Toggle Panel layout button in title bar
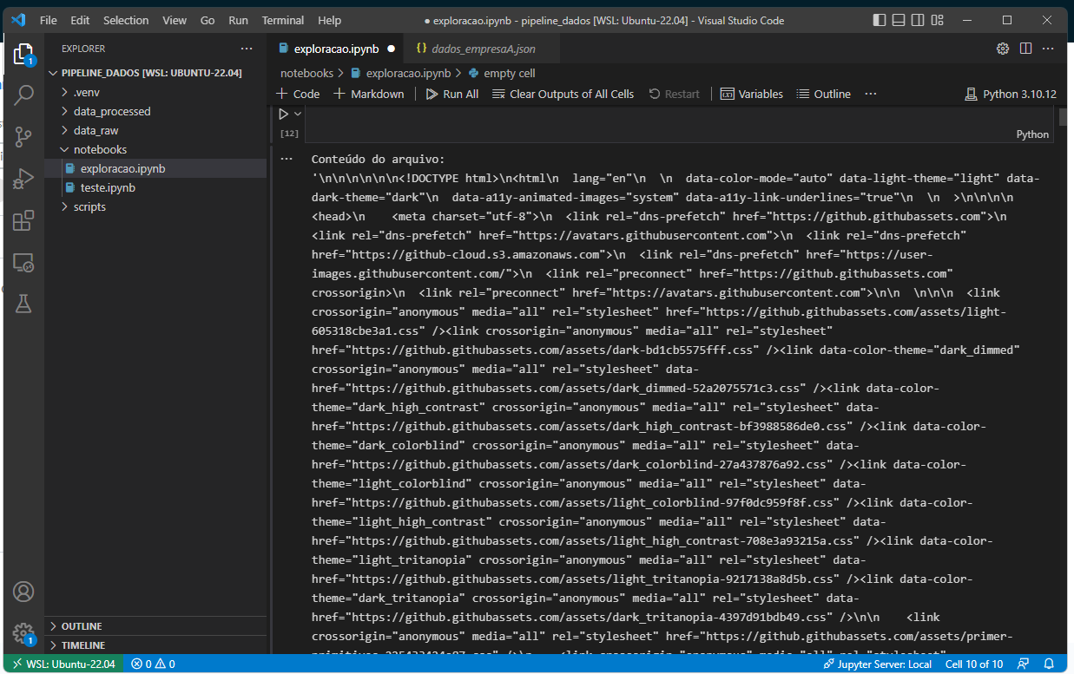1074x674 pixels. [x=899, y=20]
